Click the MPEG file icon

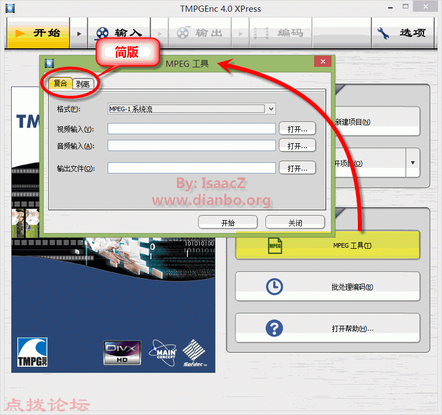point(275,245)
